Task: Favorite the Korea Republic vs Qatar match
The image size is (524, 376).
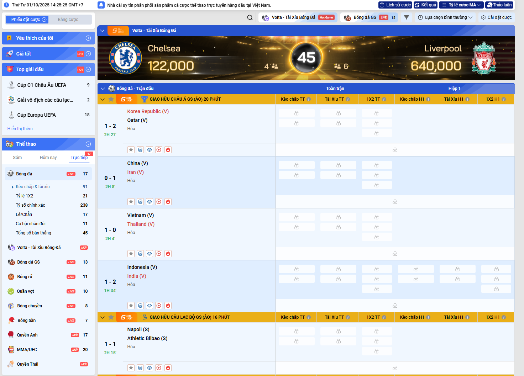Action: click(x=131, y=150)
